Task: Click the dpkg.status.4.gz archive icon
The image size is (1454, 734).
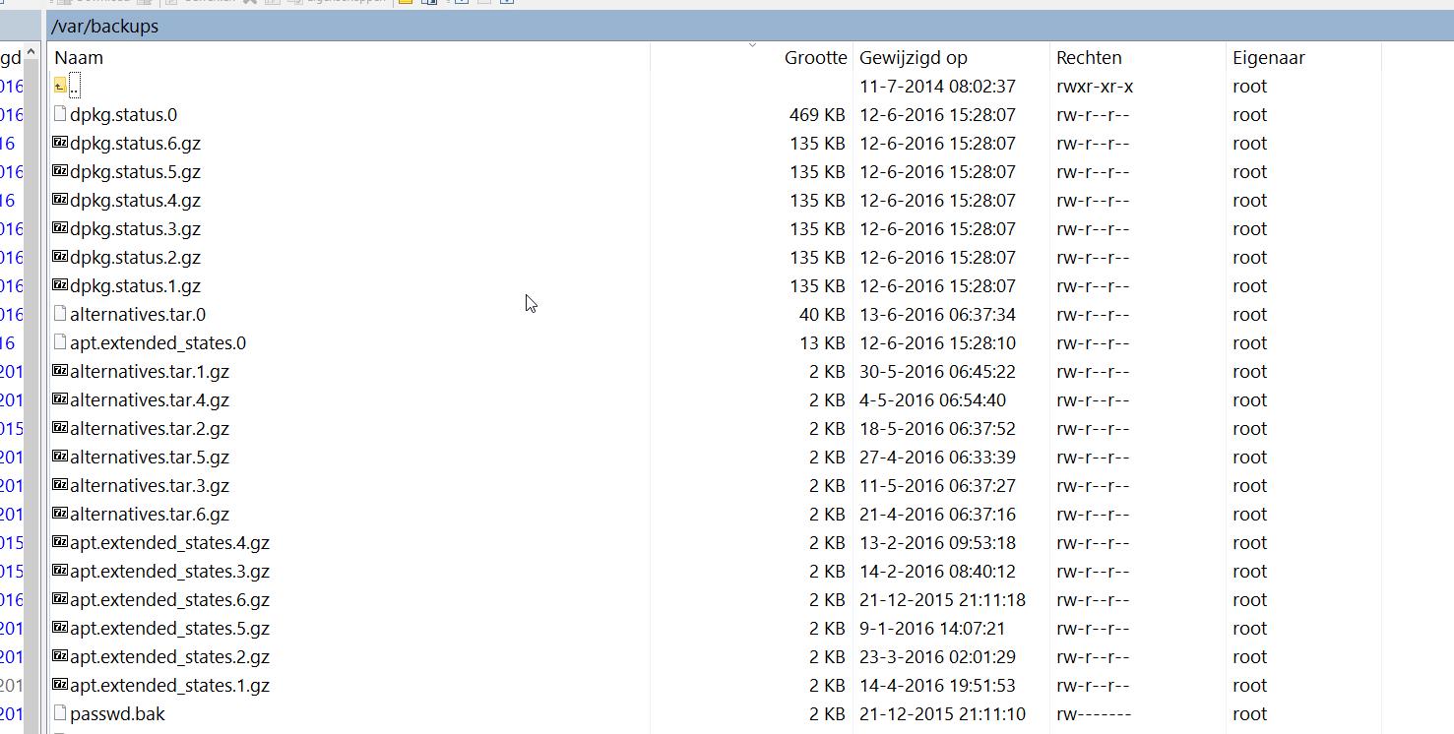Action: [60, 200]
